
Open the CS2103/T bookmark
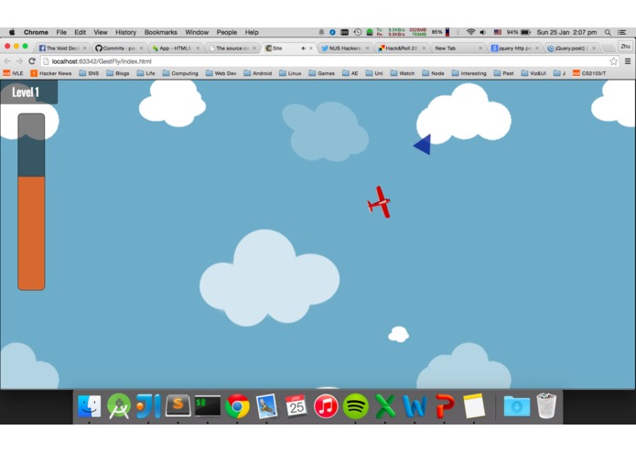(x=589, y=73)
